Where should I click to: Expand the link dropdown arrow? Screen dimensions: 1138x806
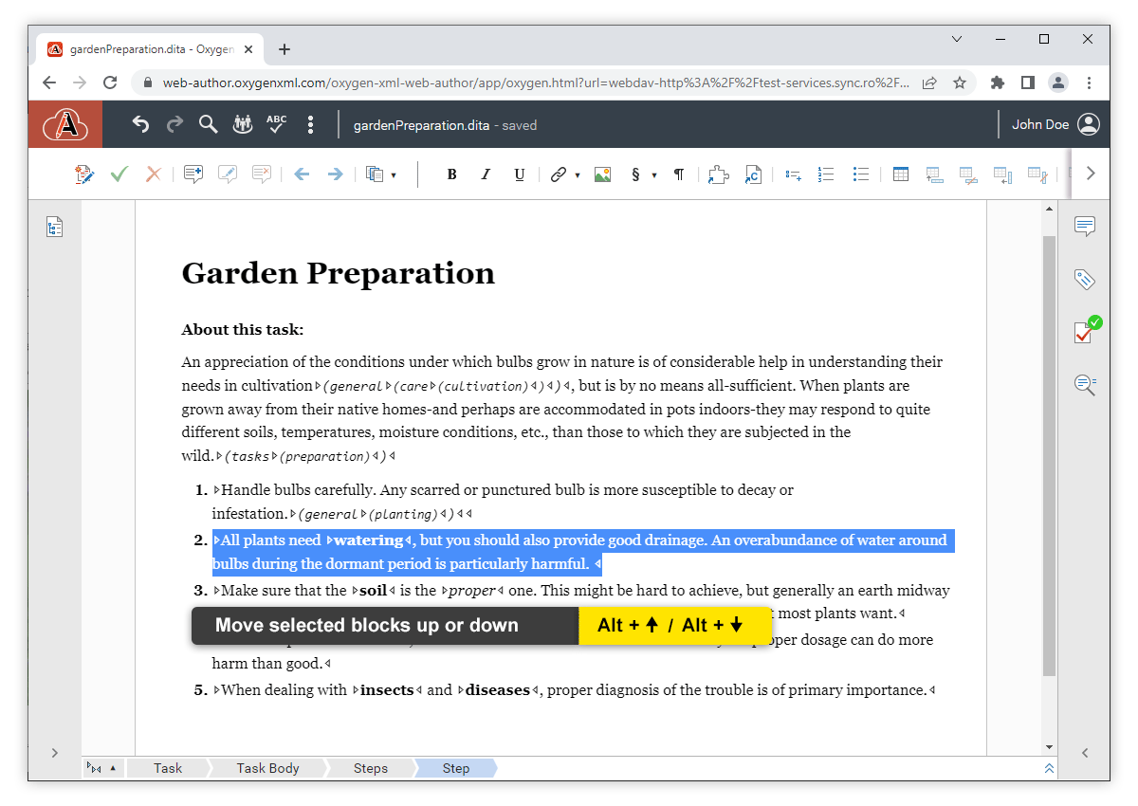578,175
